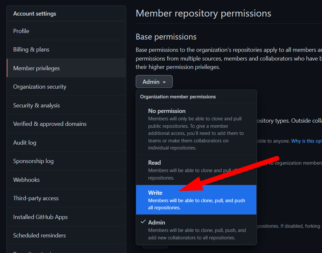Viewport: 322px width, 253px height.
Task: Select Member privileges in sidebar
Action: [x=36, y=68]
